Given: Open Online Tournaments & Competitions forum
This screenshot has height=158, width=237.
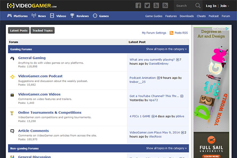Looking at the screenshot, I should tap(50, 113).
